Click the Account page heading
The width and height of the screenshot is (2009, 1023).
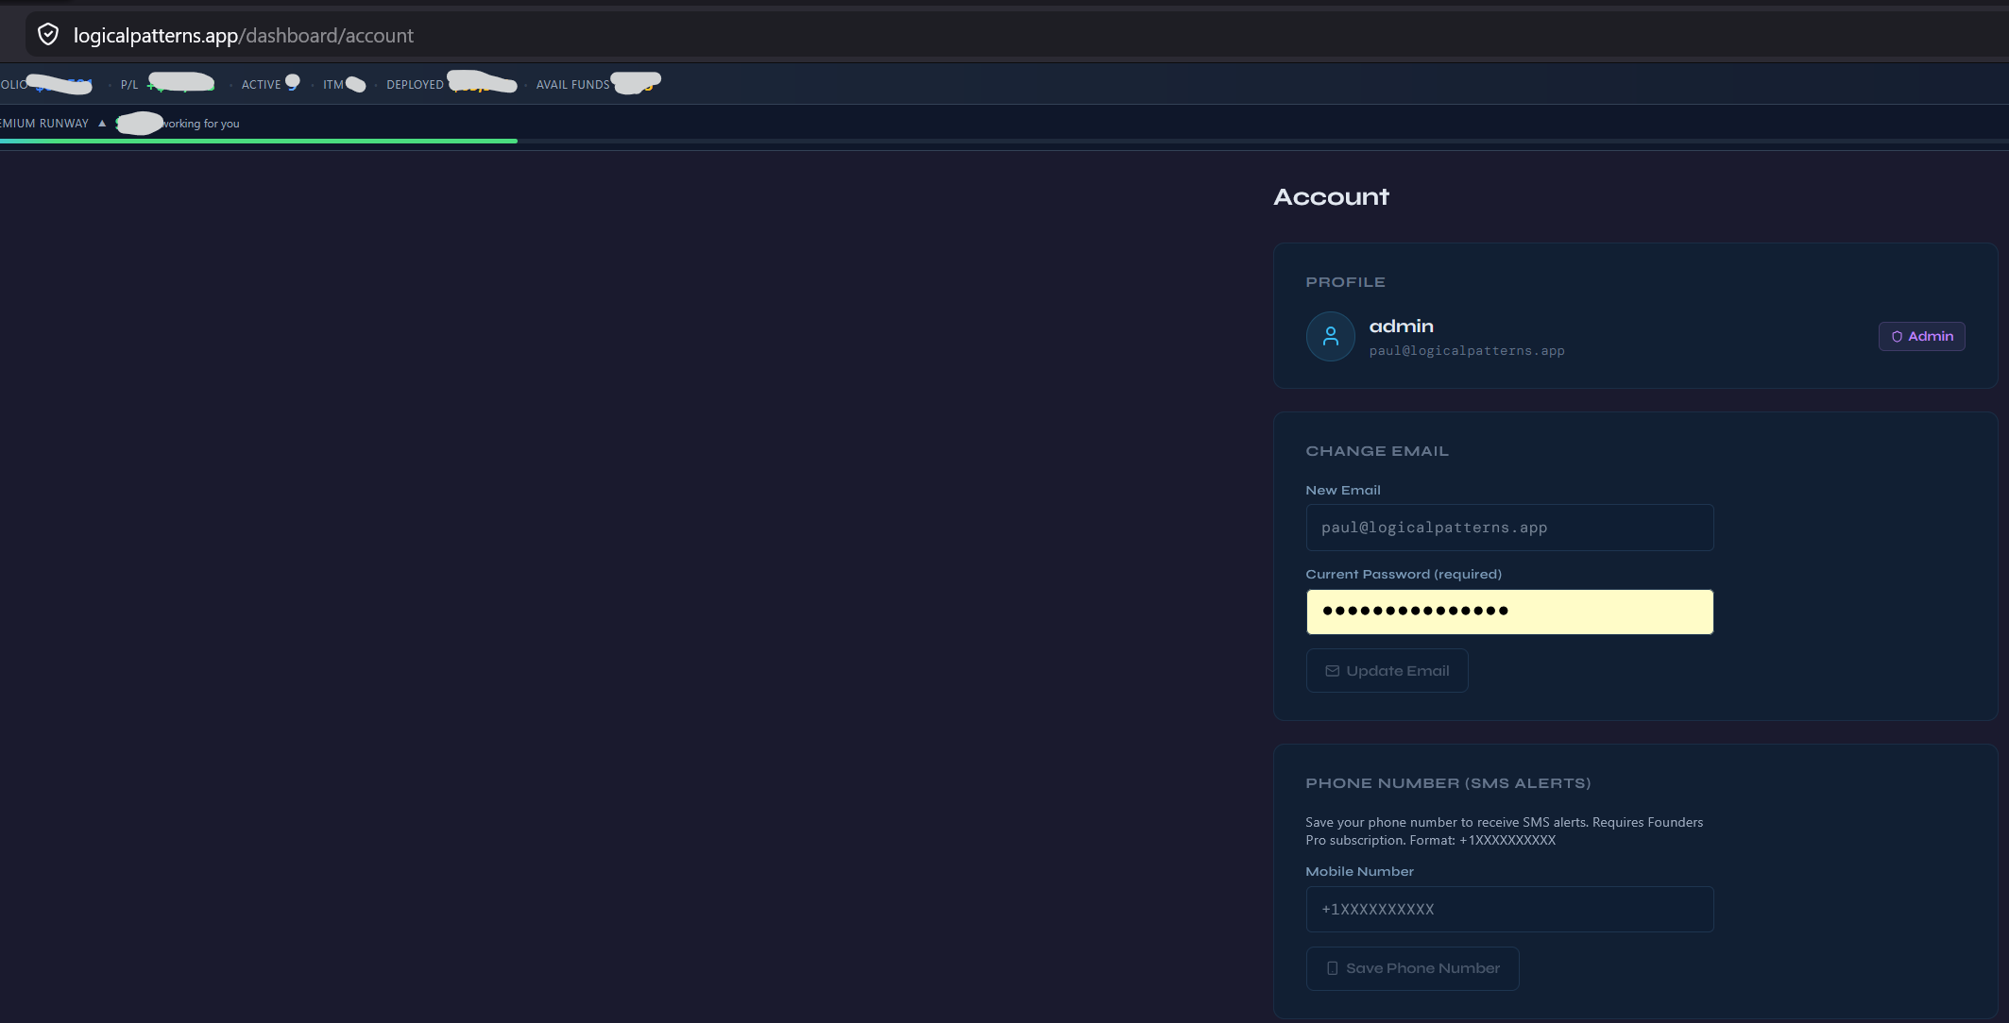coord(1331,197)
